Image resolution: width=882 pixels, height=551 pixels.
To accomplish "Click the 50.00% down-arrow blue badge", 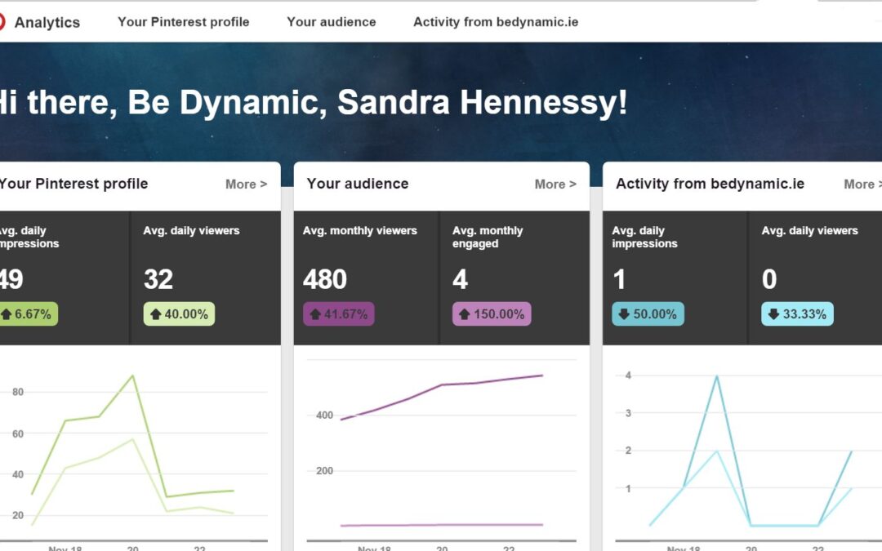I will pos(648,314).
